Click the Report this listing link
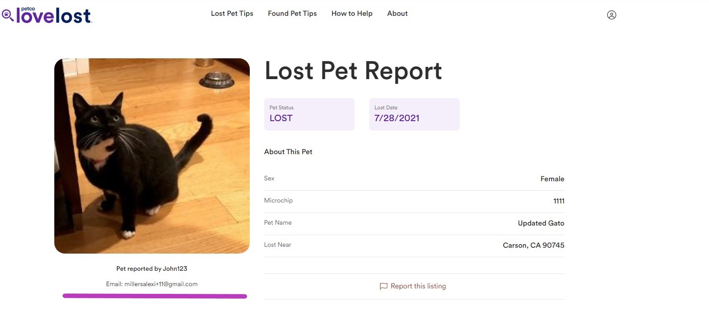Viewport: 709px width, 330px height. [x=418, y=286]
